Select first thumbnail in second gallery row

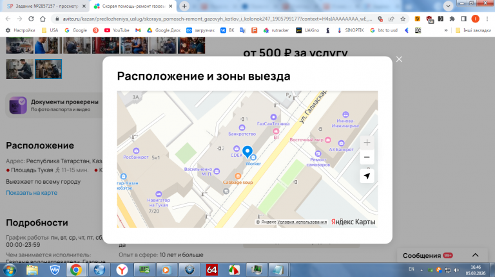[19, 69]
